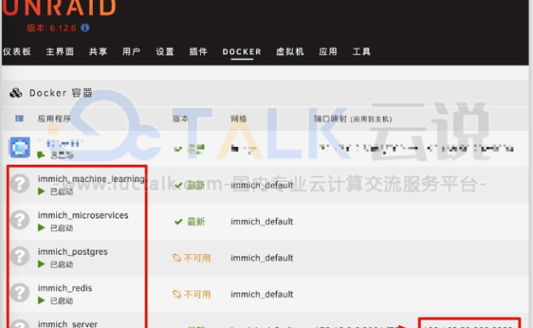Click the immich_server container name
The image size is (533, 328).
67,325
